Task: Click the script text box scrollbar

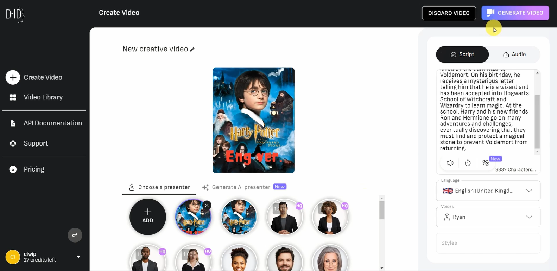Action: tap(537, 121)
